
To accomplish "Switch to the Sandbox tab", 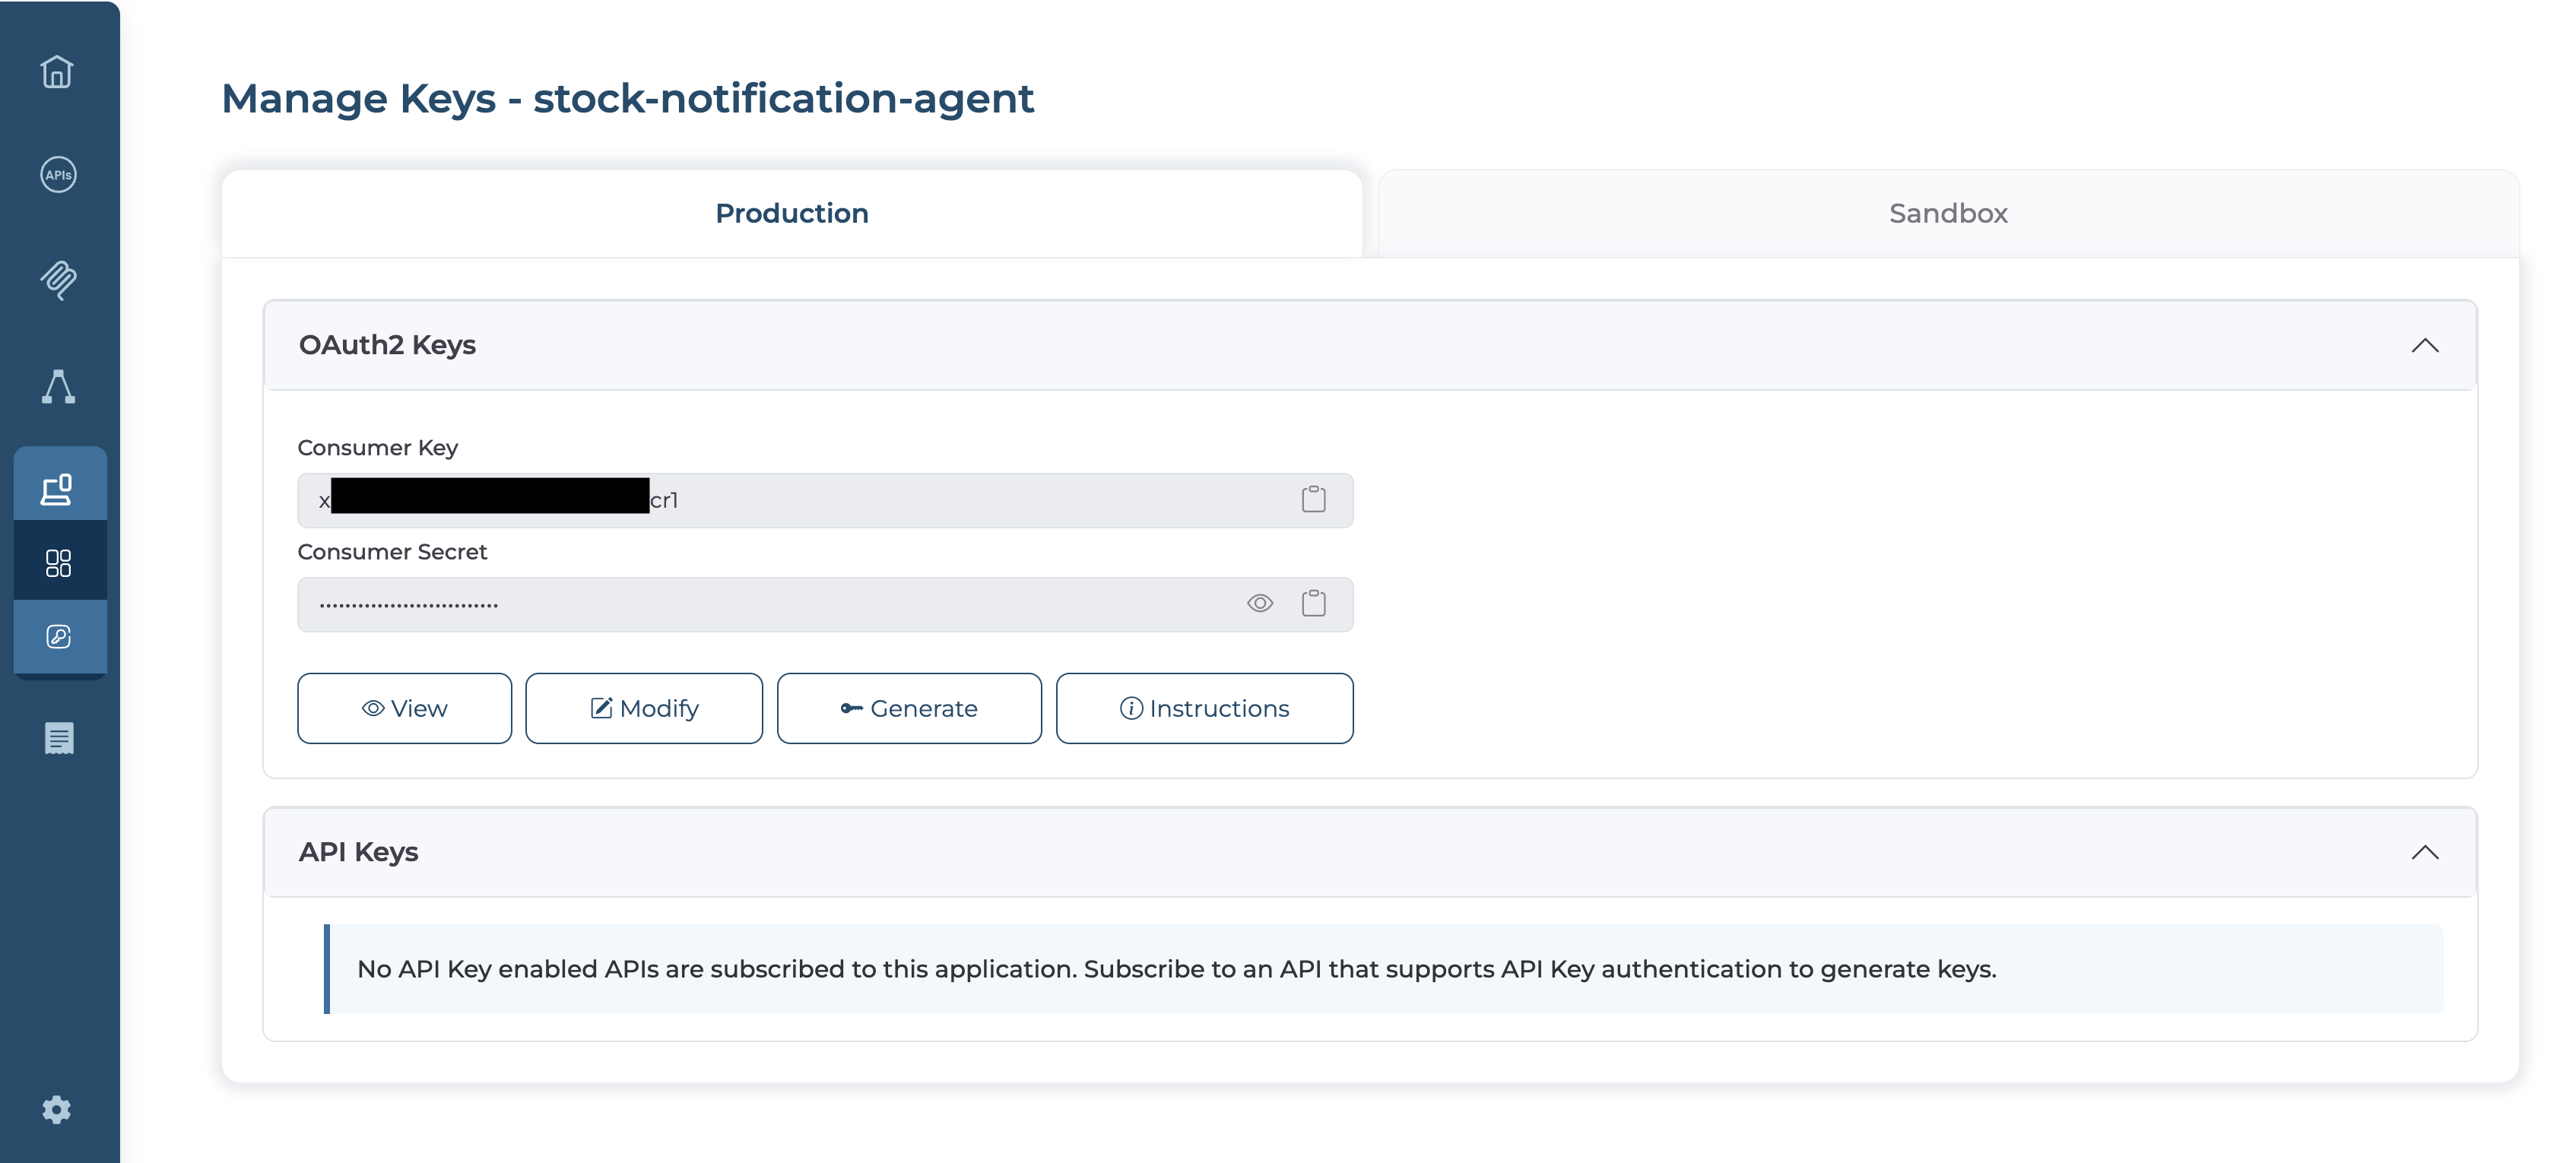I will (x=1948, y=213).
